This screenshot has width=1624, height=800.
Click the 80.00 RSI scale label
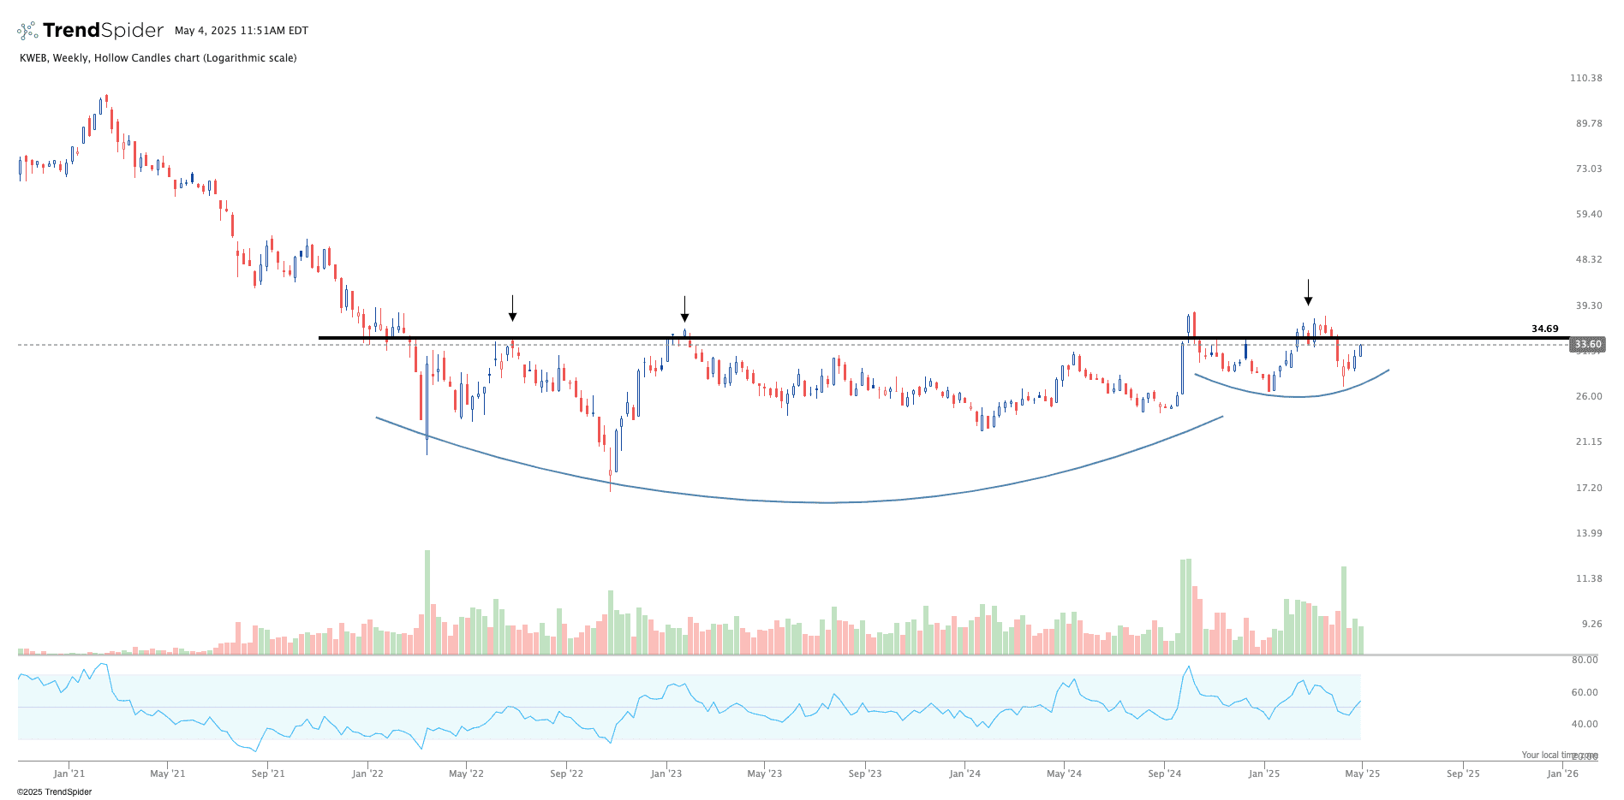(x=1585, y=660)
